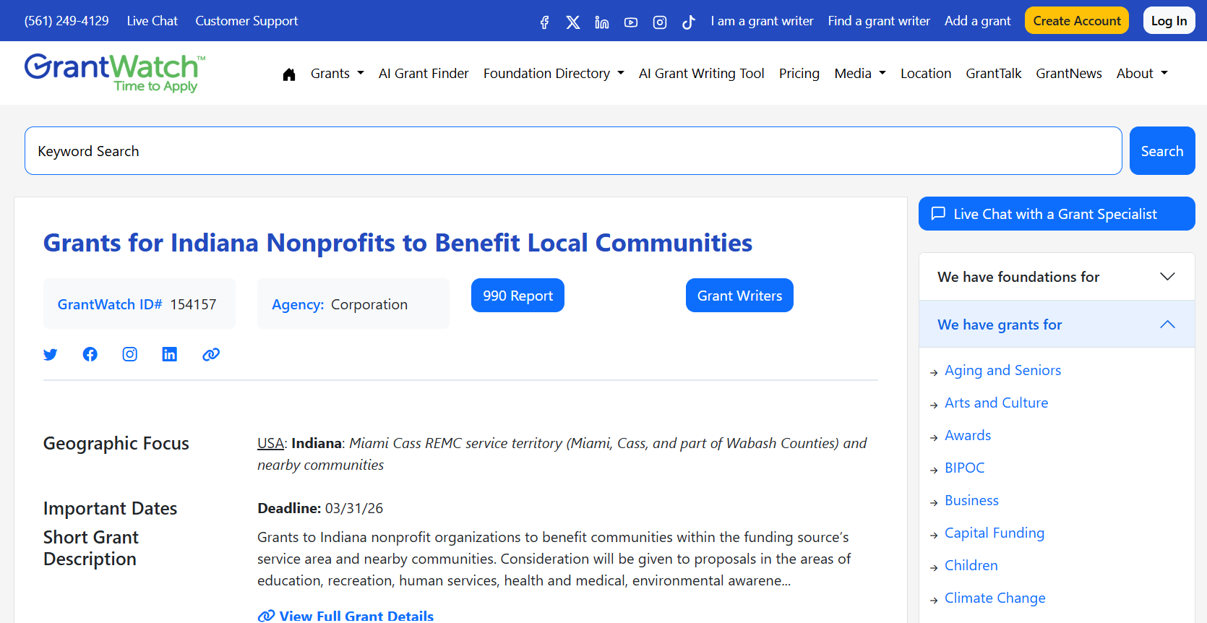Browse BIPOC grants
1207x623 pixels.
point(964,468)
